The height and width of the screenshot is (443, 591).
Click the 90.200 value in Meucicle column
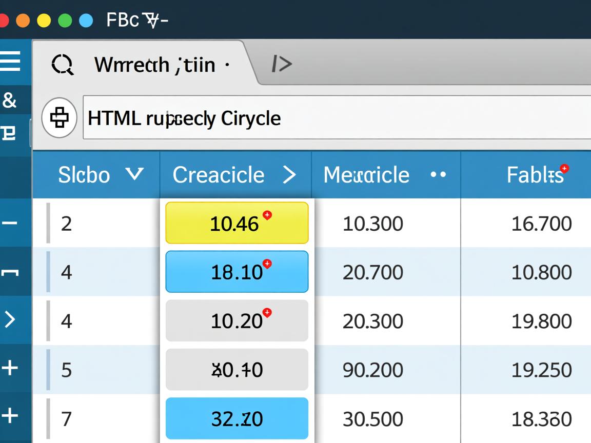click(372, 370)
